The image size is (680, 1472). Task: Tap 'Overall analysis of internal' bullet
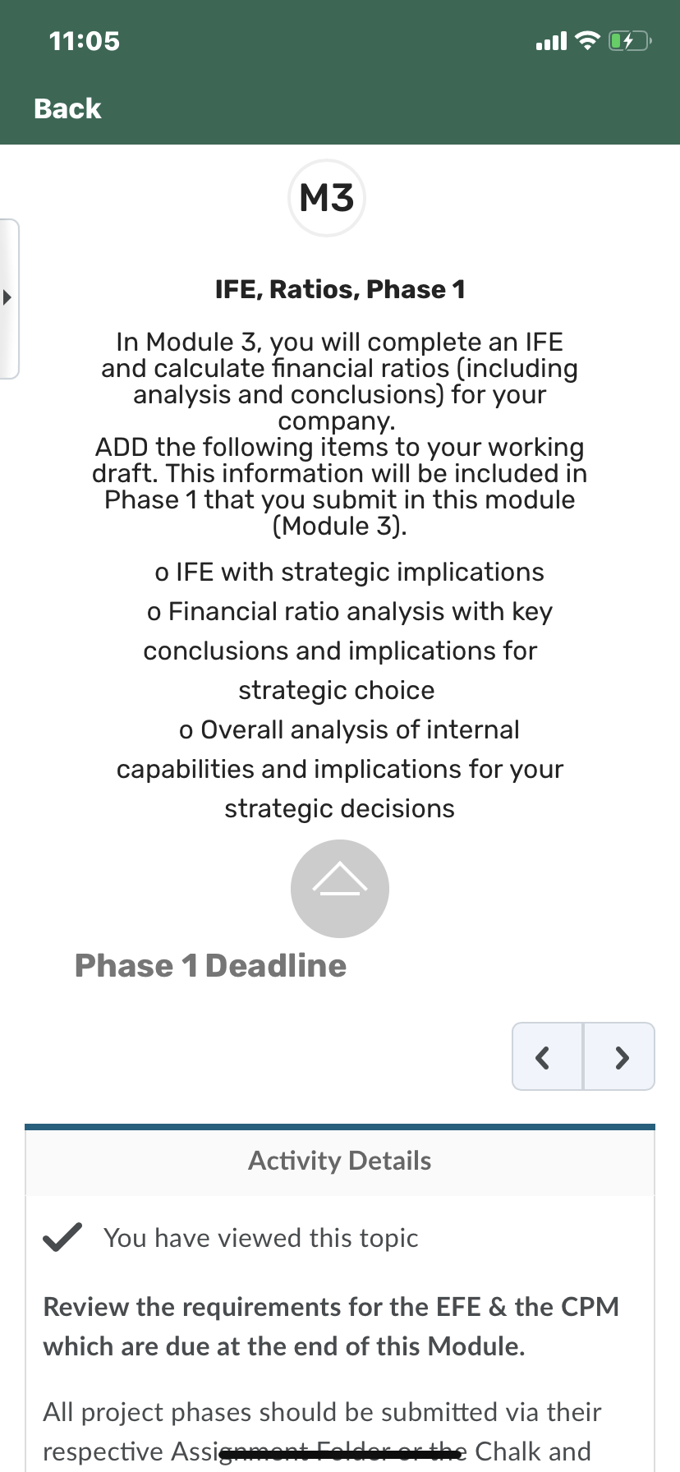[340, 769]
